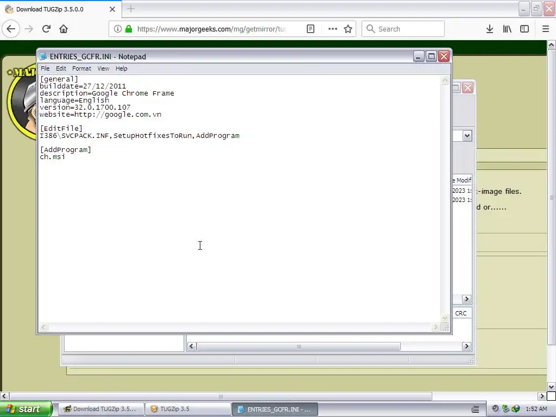Click TUGZip lower pane left scroll arrow
Screen dimensions: 556x417
click(x=192, y=346)
